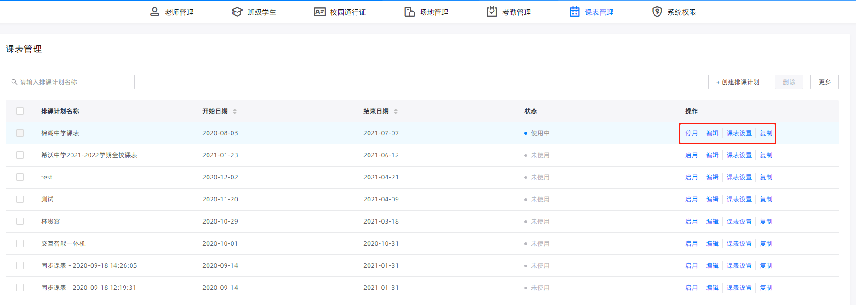Open the 系统权限 menu tab

pyautogui.click(x=681, y=12)
